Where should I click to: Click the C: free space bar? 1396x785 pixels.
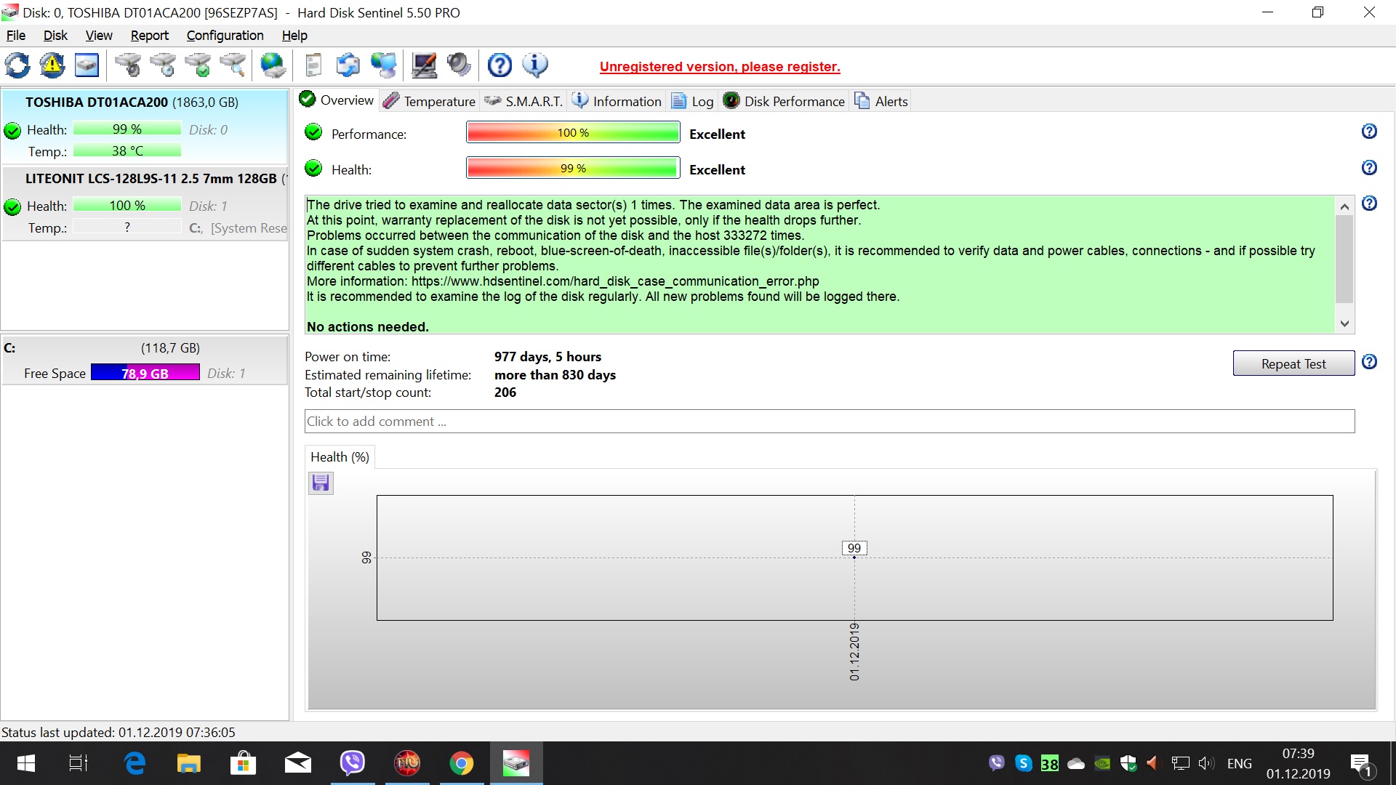coord(145,374)
